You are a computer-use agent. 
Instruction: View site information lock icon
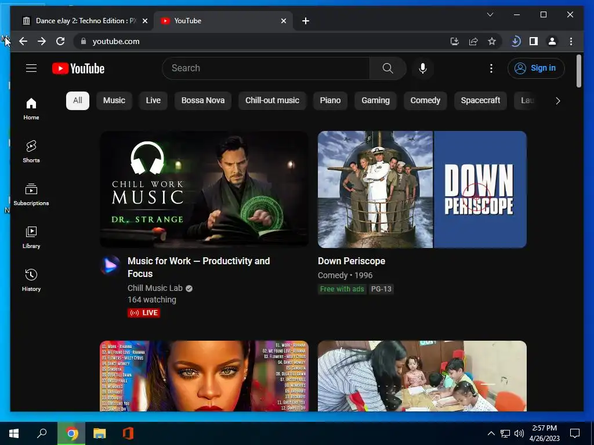coord(84,41)
